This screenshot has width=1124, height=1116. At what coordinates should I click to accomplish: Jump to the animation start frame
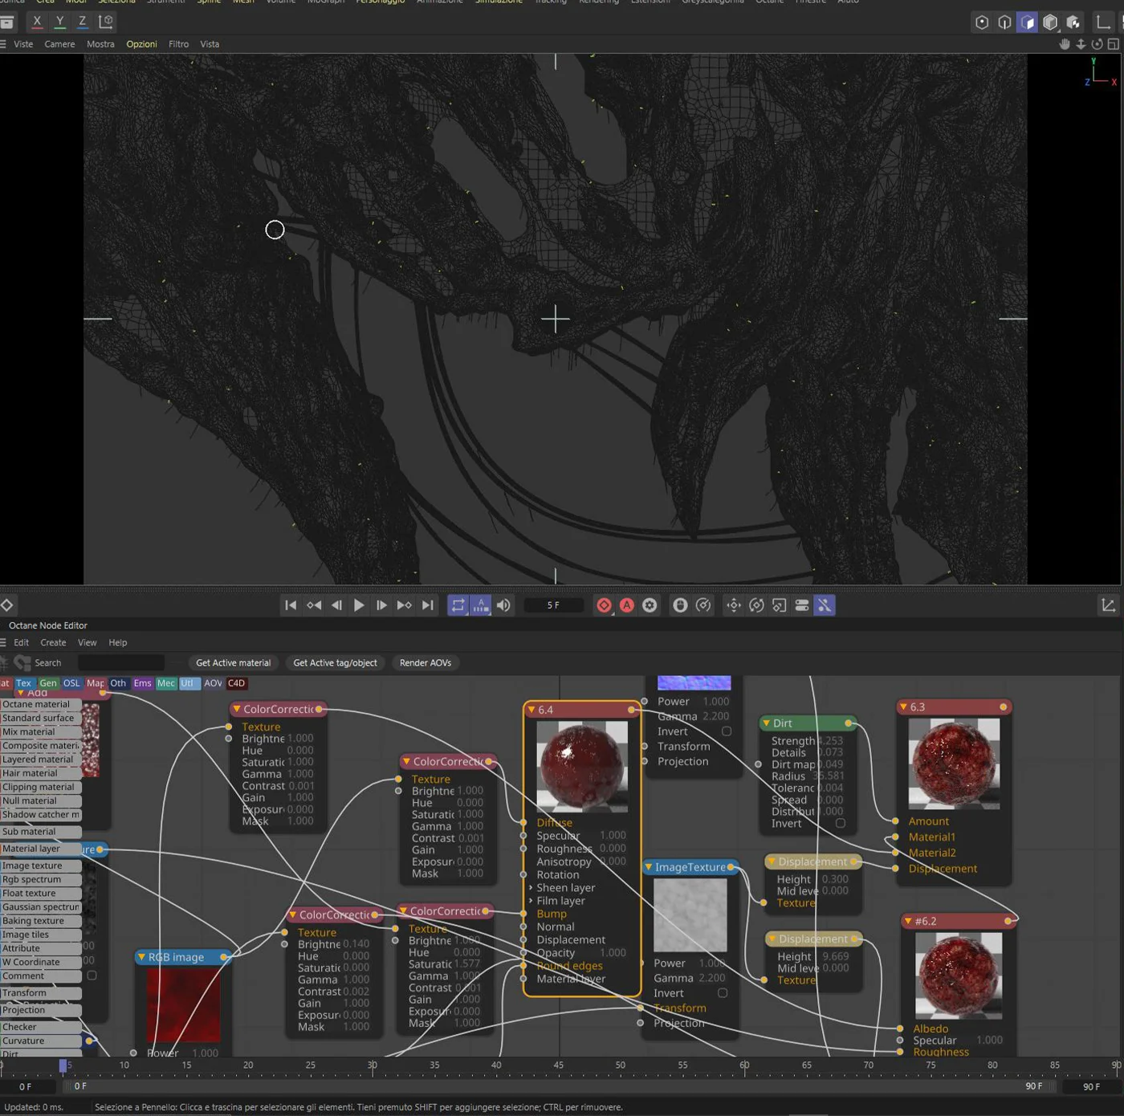coord(291,605)
